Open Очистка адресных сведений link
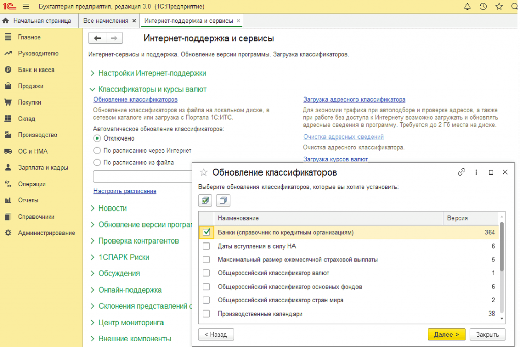 tap(343, 137)
